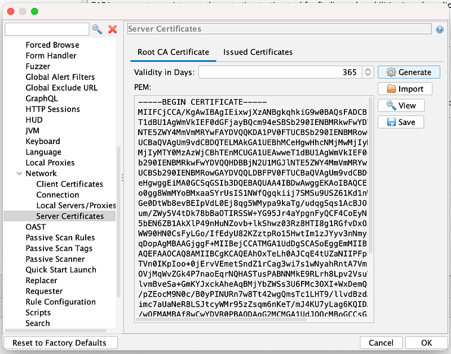Image resolution: width=451 pixels, height=354 pixels.
Task: Focus the options search text field
Action: click(47, 29)
